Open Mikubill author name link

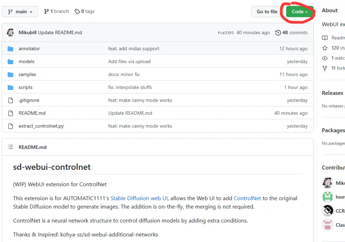(x=27, y=33)
